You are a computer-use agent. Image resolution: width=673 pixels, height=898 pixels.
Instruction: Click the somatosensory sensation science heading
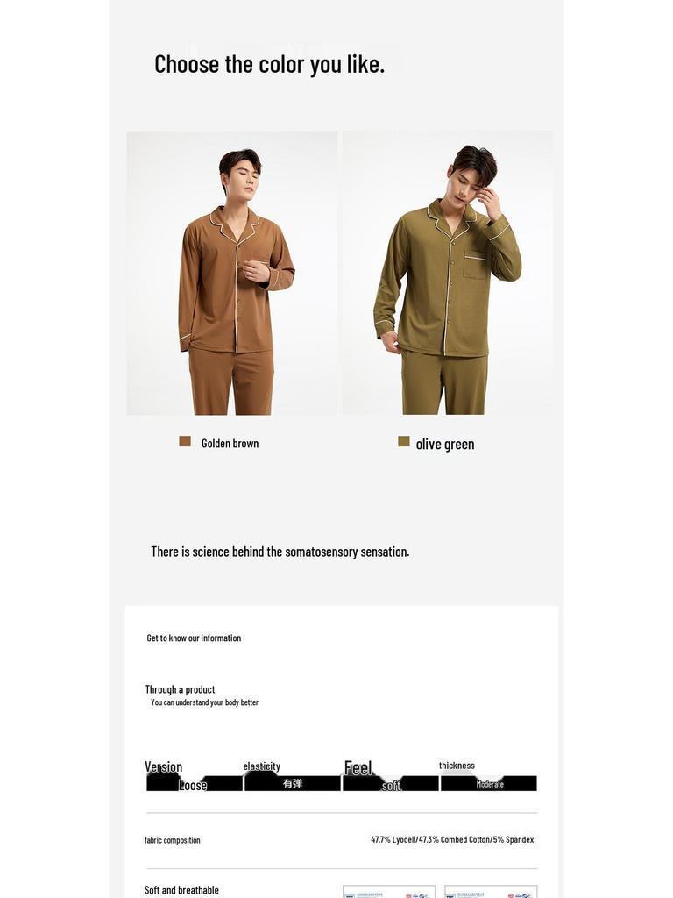[x=280, y=552]
